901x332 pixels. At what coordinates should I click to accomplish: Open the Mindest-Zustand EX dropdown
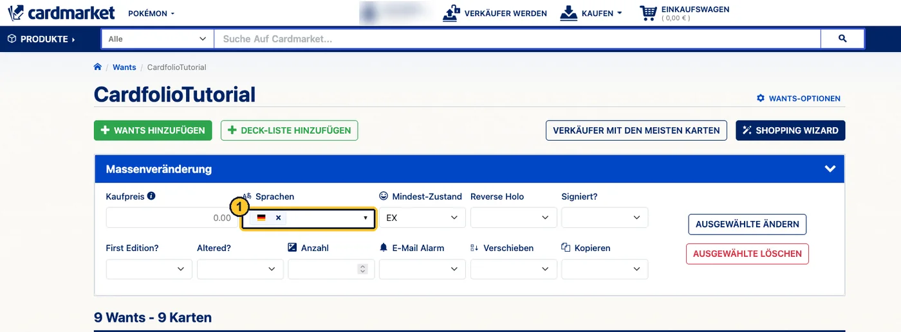tap(422, 218)
